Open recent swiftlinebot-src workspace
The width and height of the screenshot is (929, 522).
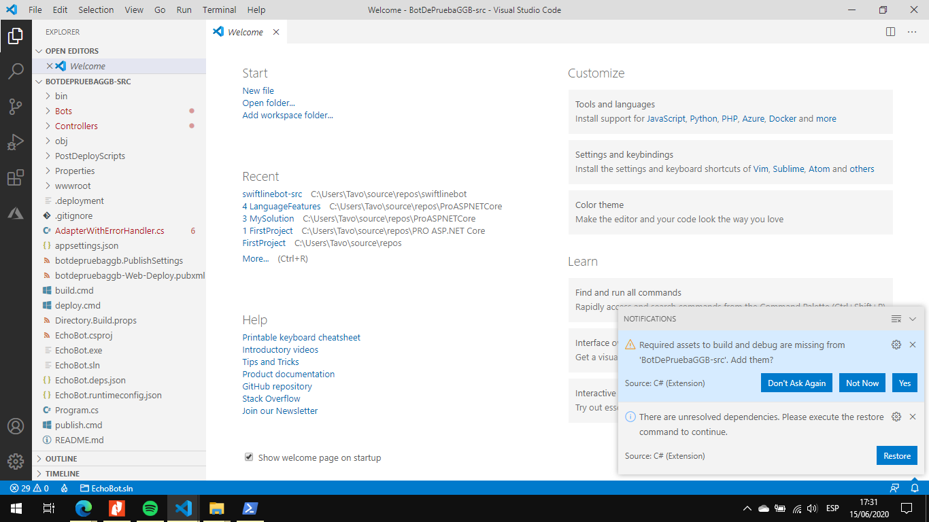[x=272, y=194]
